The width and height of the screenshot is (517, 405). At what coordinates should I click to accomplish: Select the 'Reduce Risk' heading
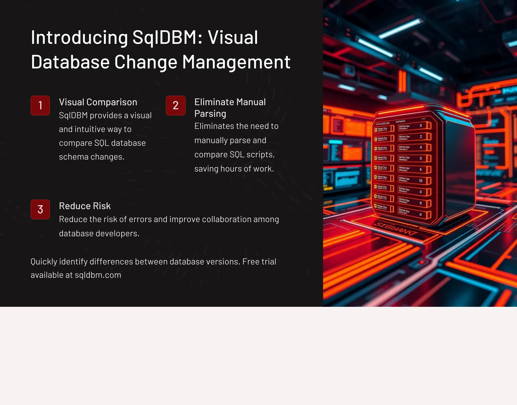click(x=85, y=206)
